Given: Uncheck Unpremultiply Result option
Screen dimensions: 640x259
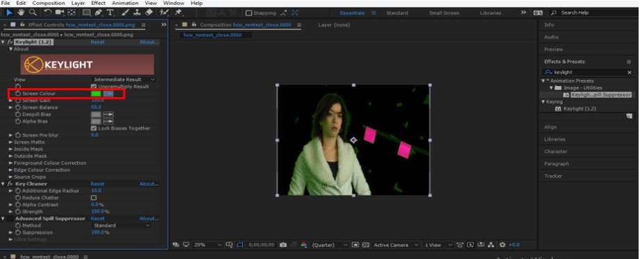Looking at the screenshot, I should (x=94, y=87).
